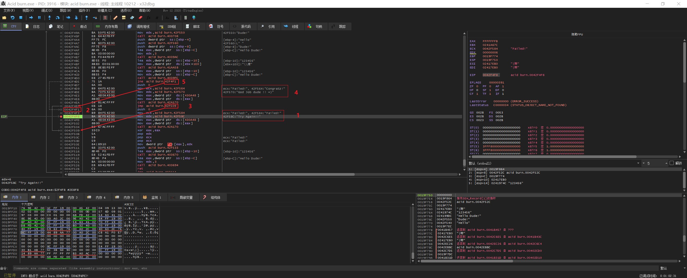This screenshot has height=278, width=687.
Task: Click the 隐藏FPU button
Action: (577, 34)
